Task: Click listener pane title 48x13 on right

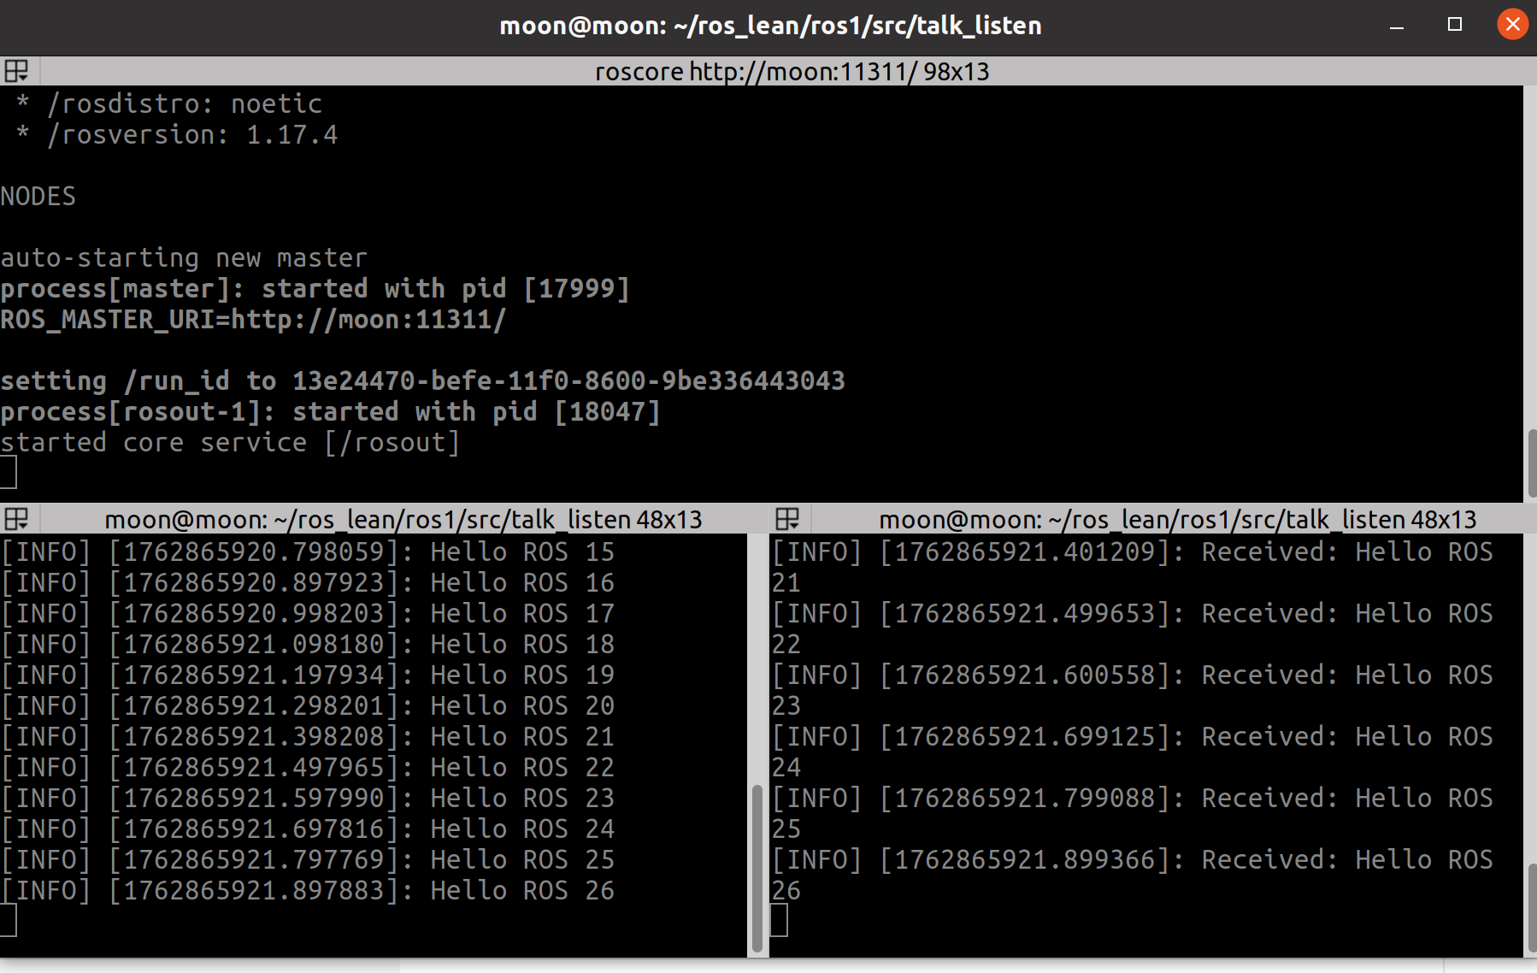Action: 1178,519
